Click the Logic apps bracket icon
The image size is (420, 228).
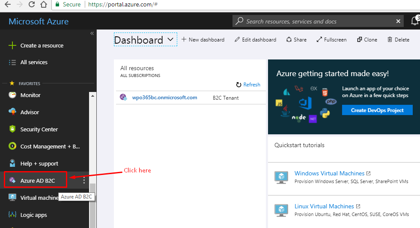pos(12,214)
